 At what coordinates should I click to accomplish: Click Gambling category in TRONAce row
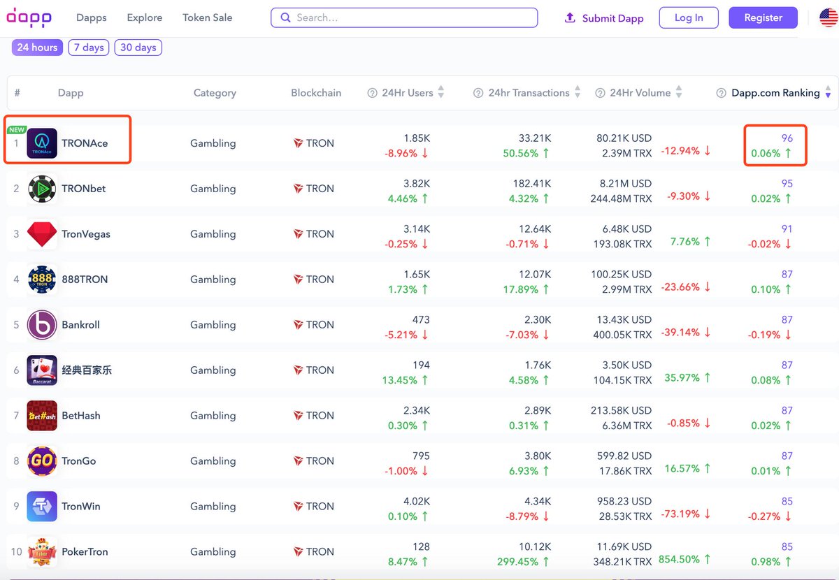[x=213, y=143]
